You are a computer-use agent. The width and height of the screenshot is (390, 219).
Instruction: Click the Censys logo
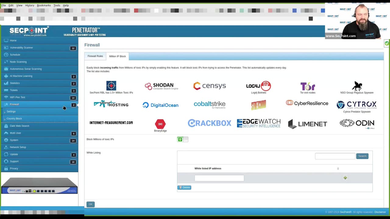(x=210, y=86)
